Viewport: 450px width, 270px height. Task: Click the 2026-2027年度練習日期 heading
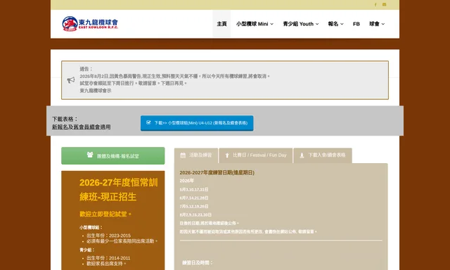coord(217,172)
